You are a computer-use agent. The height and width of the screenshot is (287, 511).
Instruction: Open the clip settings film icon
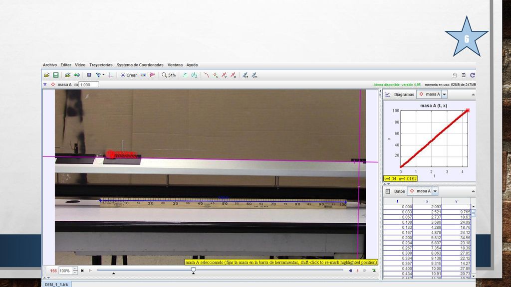click(x=89, y=75)
